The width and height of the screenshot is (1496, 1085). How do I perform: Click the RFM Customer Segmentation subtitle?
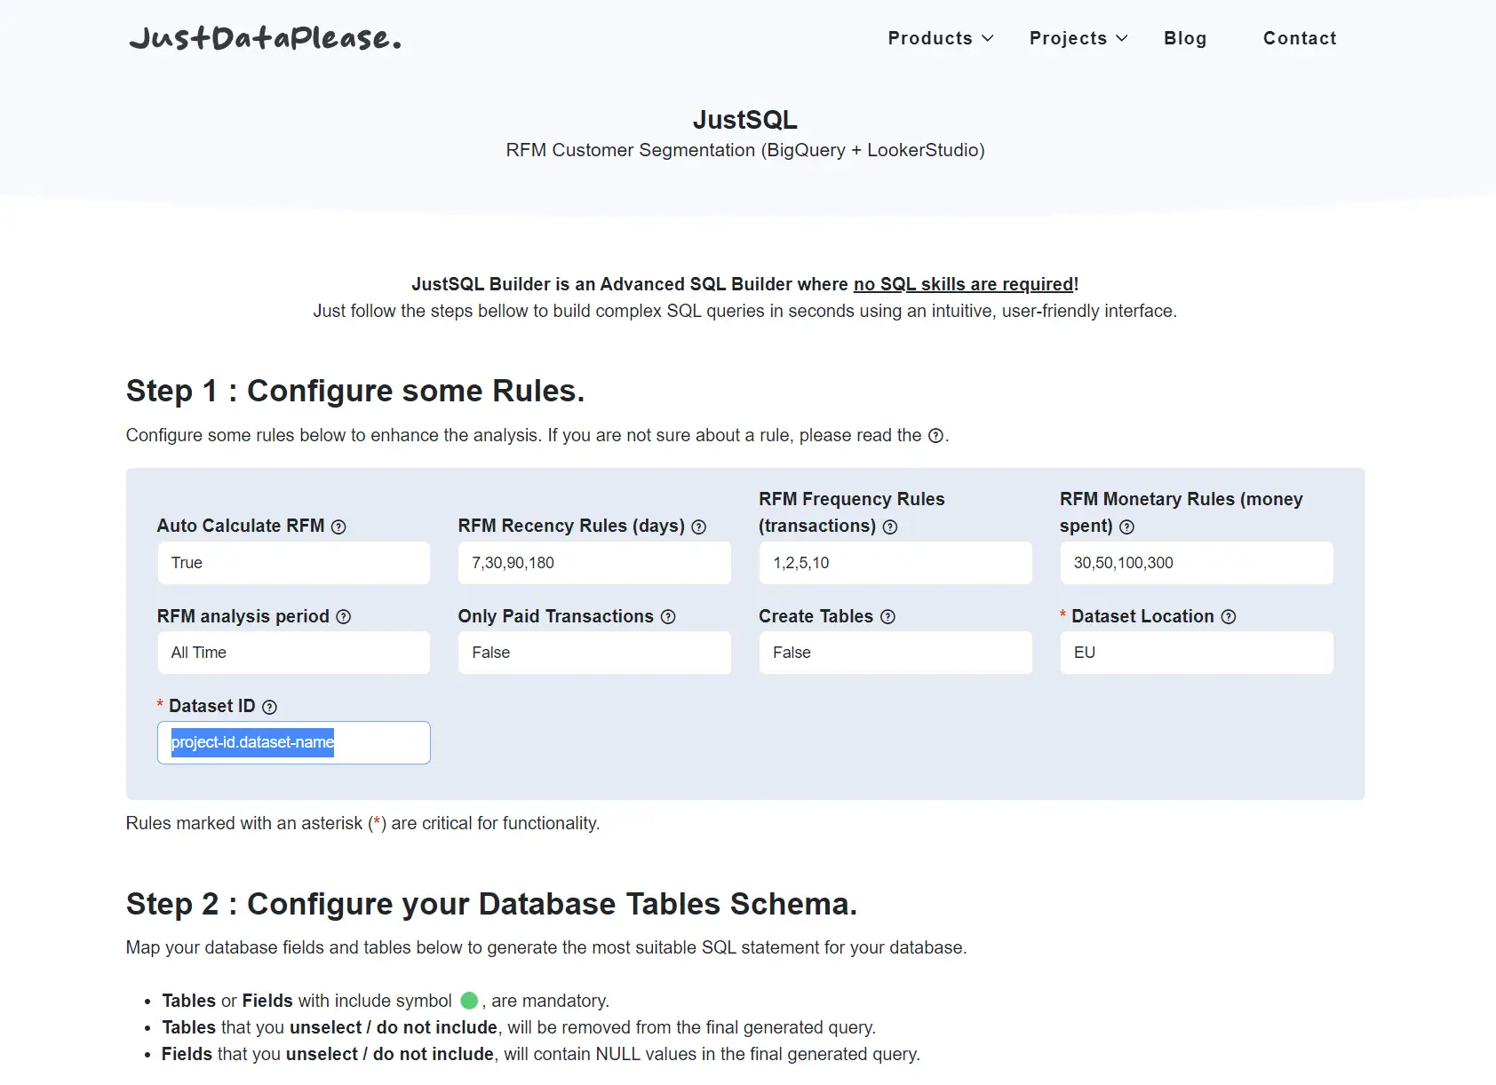pyautogui.click(x=745, y=150)
